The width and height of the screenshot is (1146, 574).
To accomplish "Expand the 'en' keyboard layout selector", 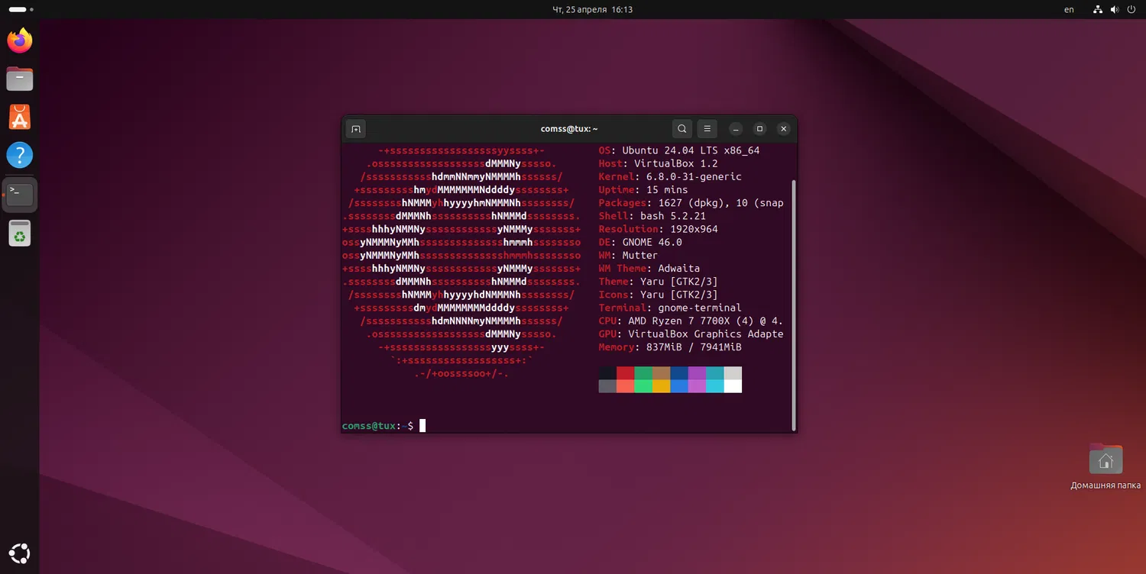I will point(1069,10).
